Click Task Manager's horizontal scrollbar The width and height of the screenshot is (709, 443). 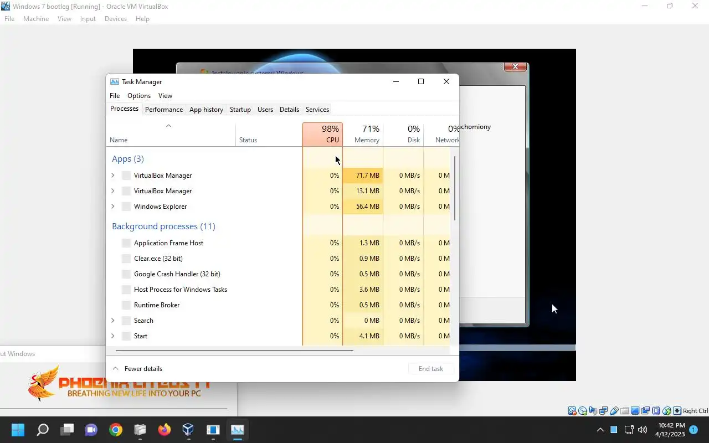click(x=234, y=350)
